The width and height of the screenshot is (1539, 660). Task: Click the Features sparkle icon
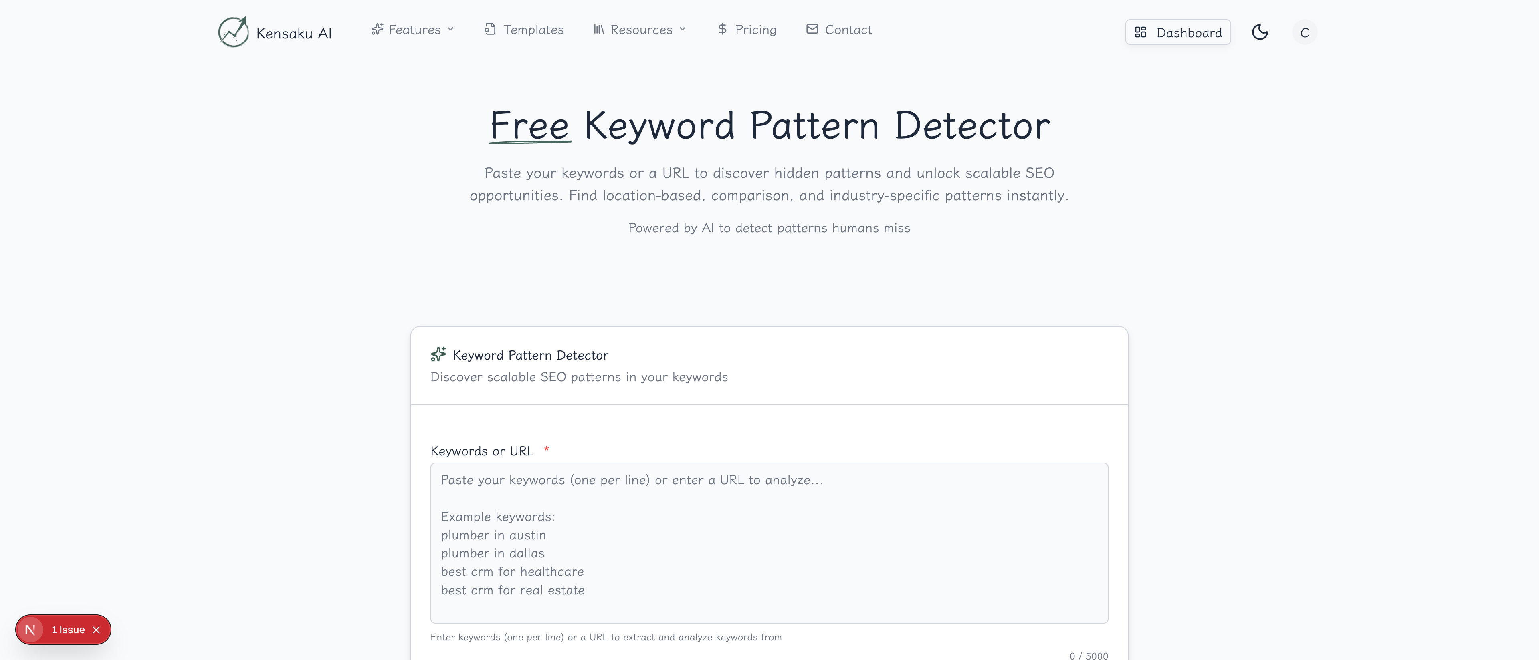(377, 29)
